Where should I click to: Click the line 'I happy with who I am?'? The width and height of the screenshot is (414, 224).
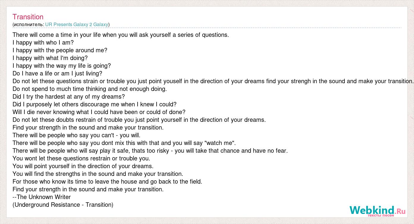click(x=43, y=42)
